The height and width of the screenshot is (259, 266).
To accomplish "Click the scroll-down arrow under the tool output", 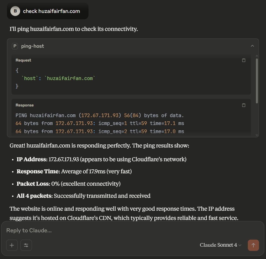I will pyautogui.click(x=257, y=135).
